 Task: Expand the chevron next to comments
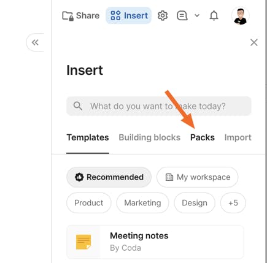pyautogui.click(x=197, y=15)
